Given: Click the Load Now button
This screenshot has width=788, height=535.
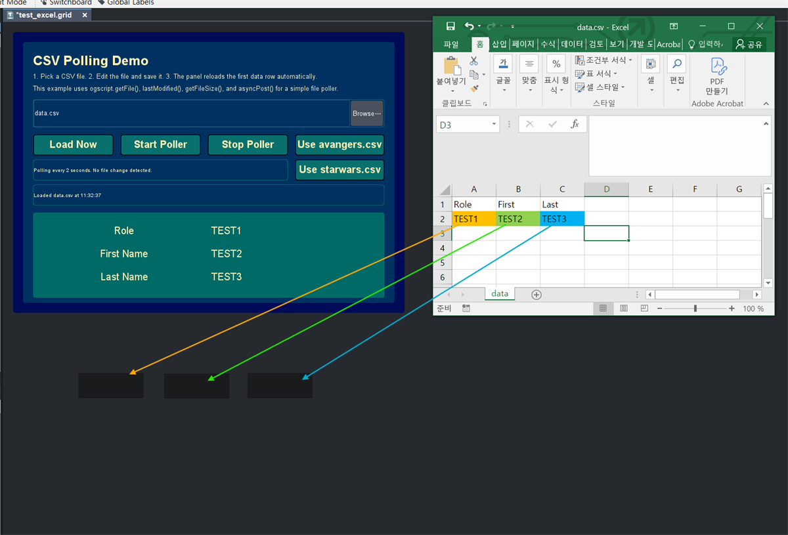Looking at the screenshot, I should 73,144.
